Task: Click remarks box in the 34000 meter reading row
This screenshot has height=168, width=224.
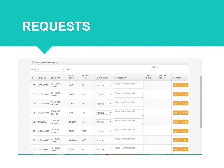Action: (x=129, y=94)
